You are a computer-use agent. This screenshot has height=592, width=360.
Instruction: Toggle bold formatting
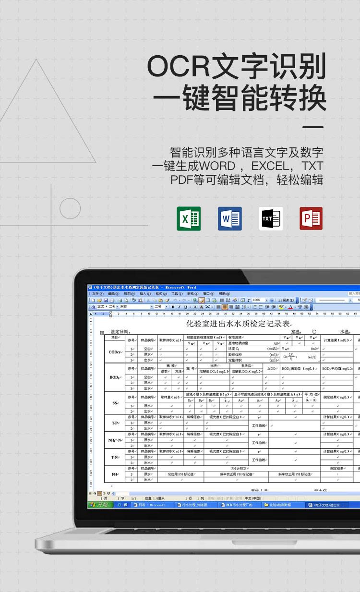173,307
